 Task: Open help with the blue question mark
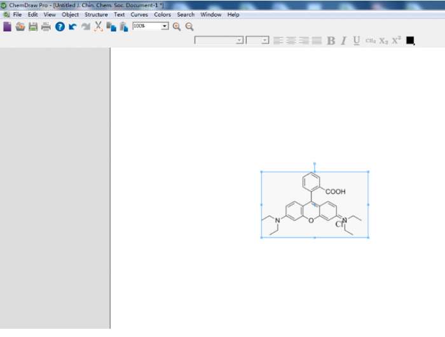click(x=60, y=27)
